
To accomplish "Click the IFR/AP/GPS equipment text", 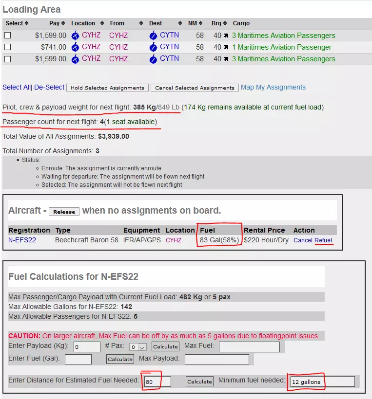I will tap(142, 240).
